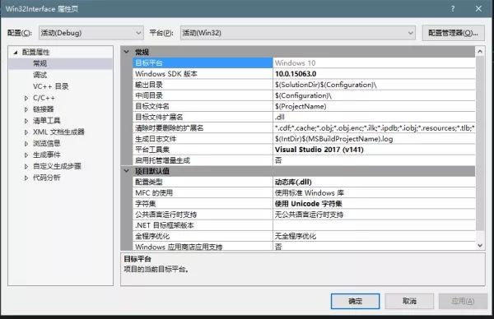Viewport: 494px width, 319px height.
Task: Click 无公共语言运行时支持 value
Action: (x=374, y=215)
